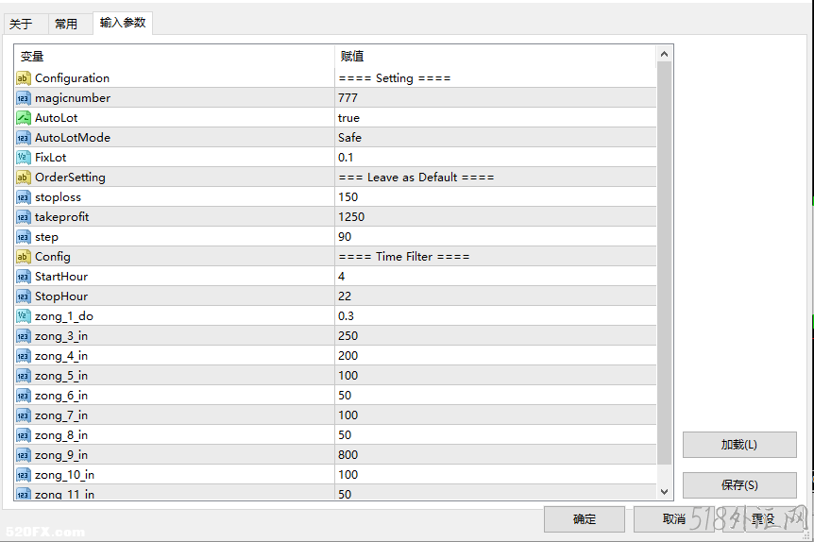The width and height of the screenshot is (814, 542).
Task: Click the OrderSetting string type icon
Action: click(x=24, y=178)
